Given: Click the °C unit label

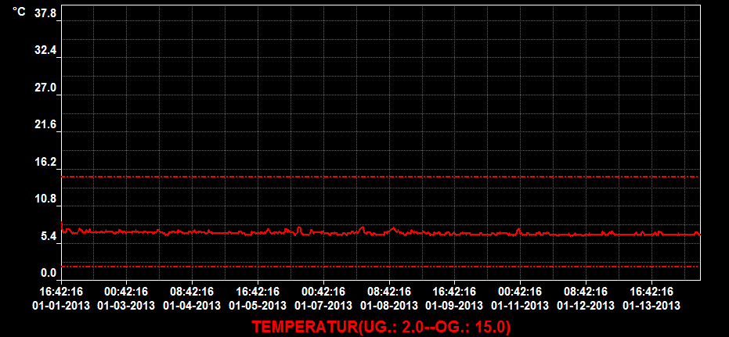Looking at the screenshot, I should [19, 12].
